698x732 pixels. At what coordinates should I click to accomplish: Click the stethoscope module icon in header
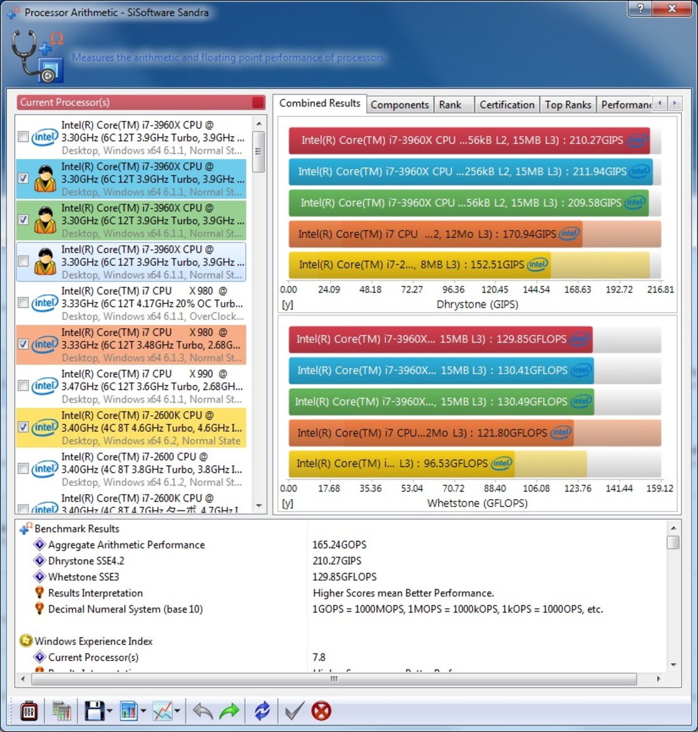(x=38, y=56)
